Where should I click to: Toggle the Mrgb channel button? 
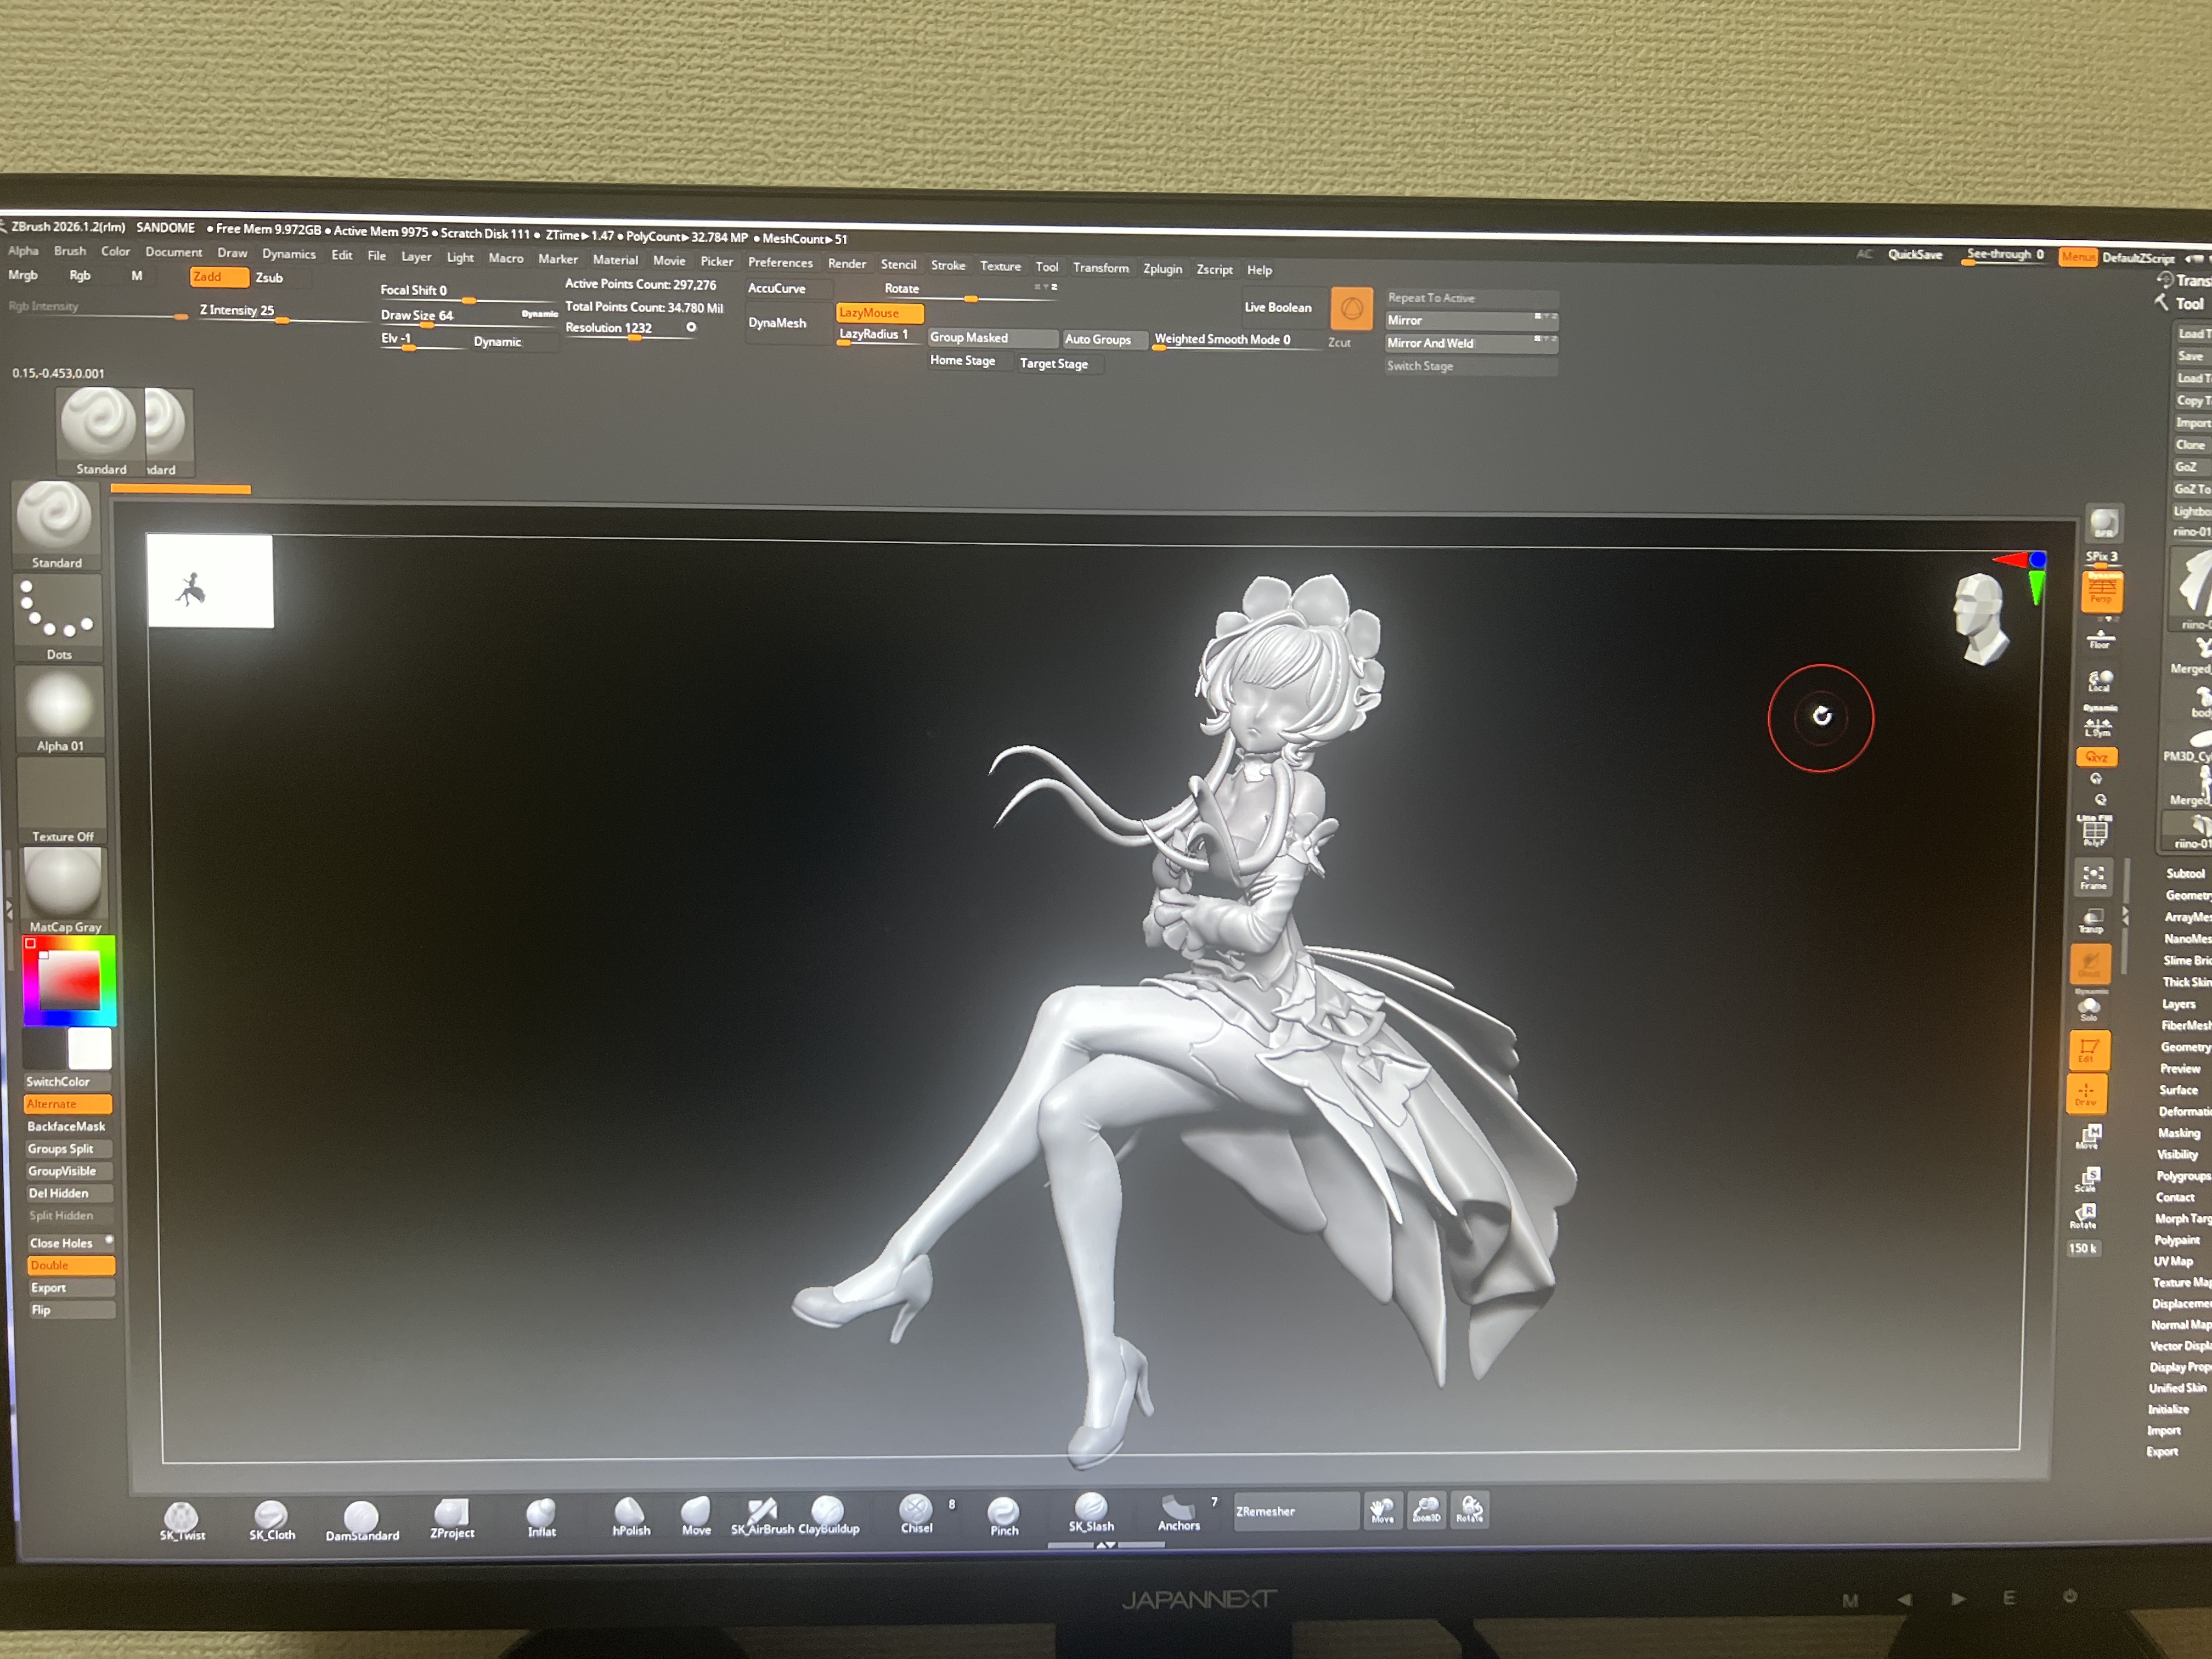coord(23,275)
